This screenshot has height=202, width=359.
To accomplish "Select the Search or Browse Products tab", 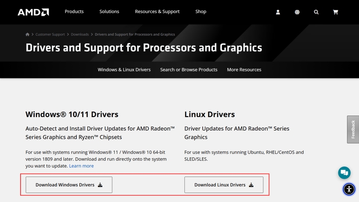I will (x=188, y=70).
